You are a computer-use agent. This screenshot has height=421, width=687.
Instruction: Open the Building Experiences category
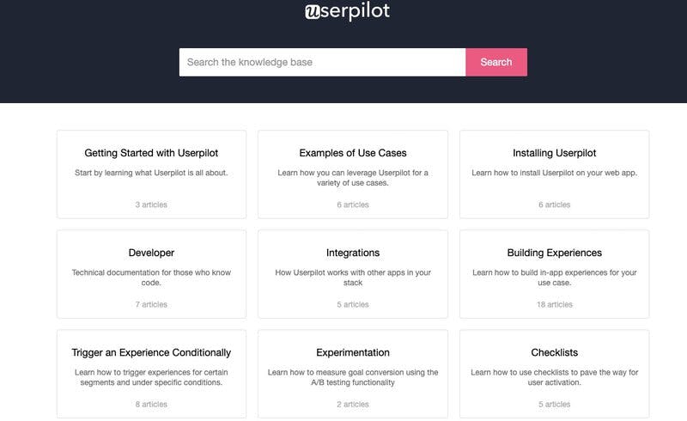click(554, 253)
